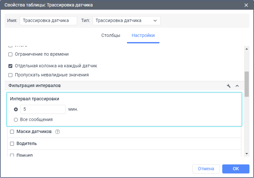Close the table properties dialog
The height and width of the screenshot is (178, 254).
point(246,5)
